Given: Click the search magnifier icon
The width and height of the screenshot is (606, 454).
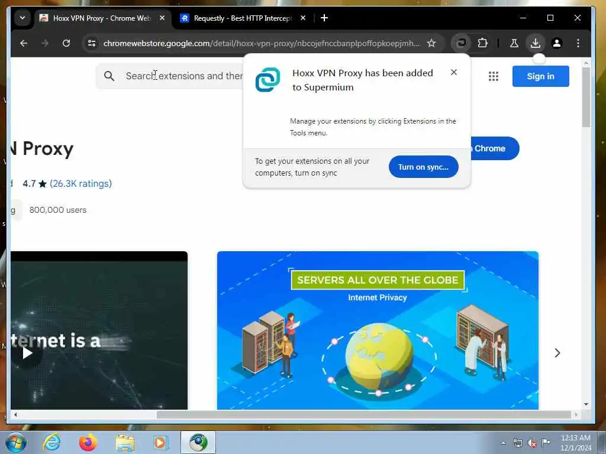Looking at the screenshot, I should click(x=109, y=76).
